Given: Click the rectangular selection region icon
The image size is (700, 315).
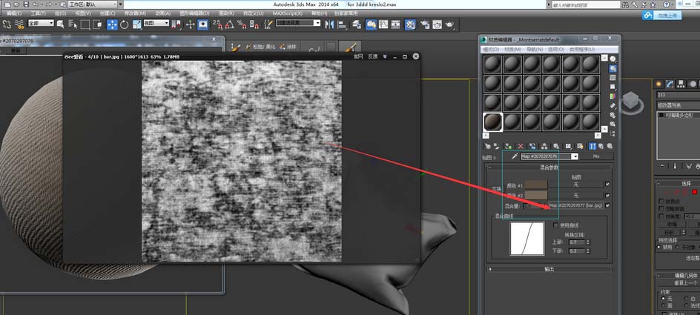Looking at the screenshot, I should 85,24.
